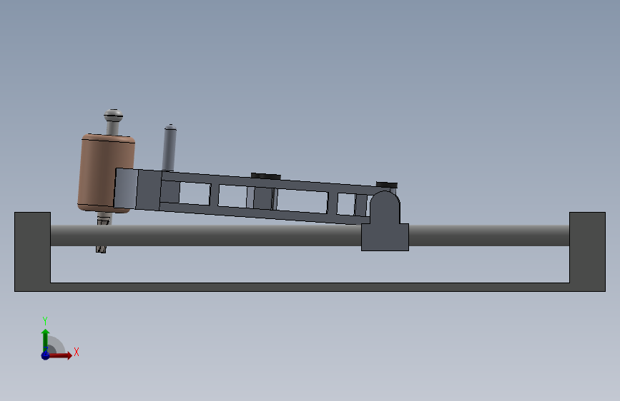Select the black cap above the pivot block
620x401 pixels.
tap(387, 185)
